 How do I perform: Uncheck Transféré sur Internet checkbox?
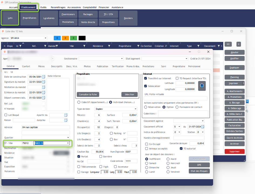click(146, 79)
